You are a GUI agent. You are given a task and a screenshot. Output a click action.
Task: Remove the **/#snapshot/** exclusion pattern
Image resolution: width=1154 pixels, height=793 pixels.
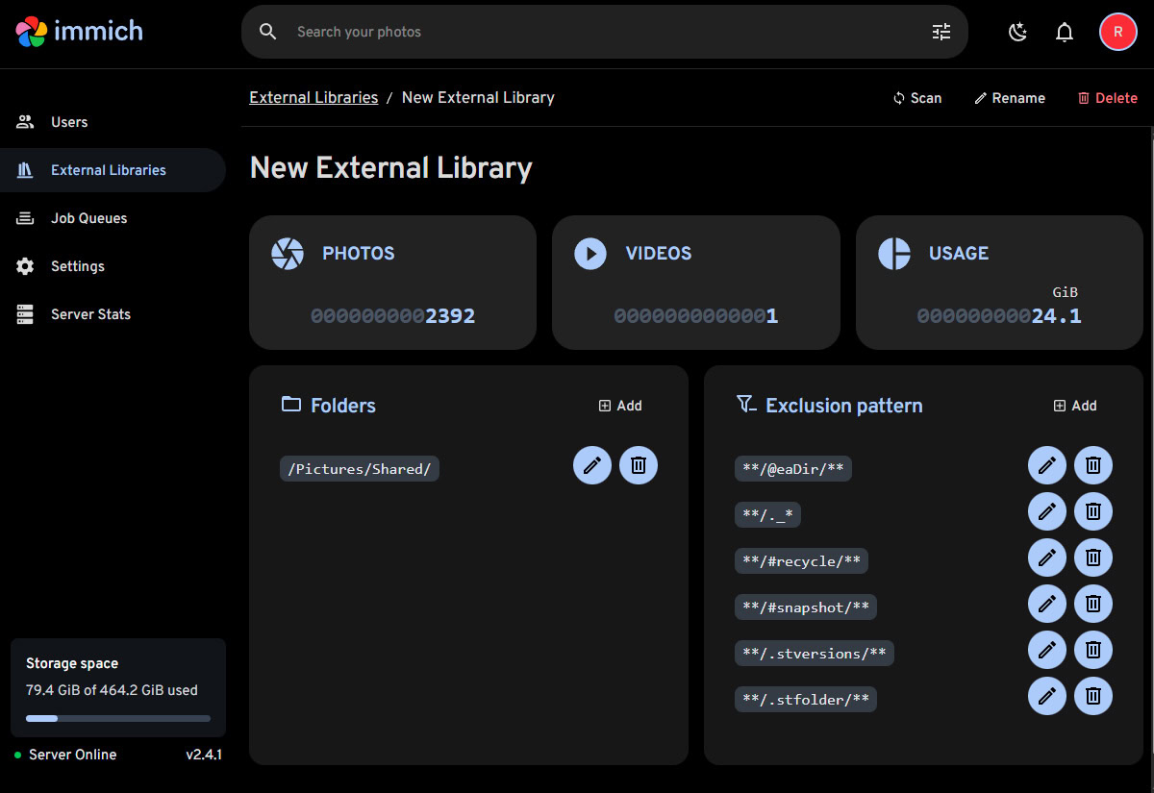(1093, 604)
